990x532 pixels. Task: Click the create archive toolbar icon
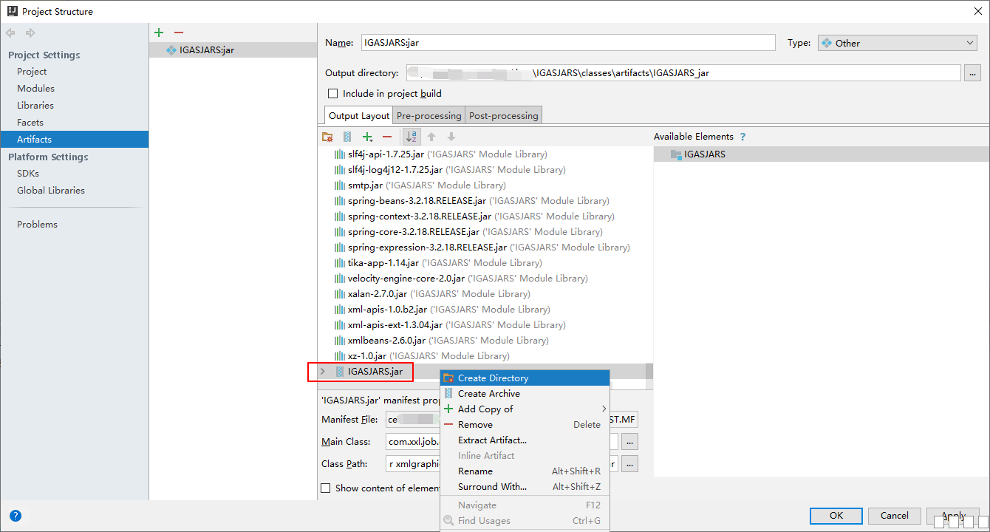[347, 137]
